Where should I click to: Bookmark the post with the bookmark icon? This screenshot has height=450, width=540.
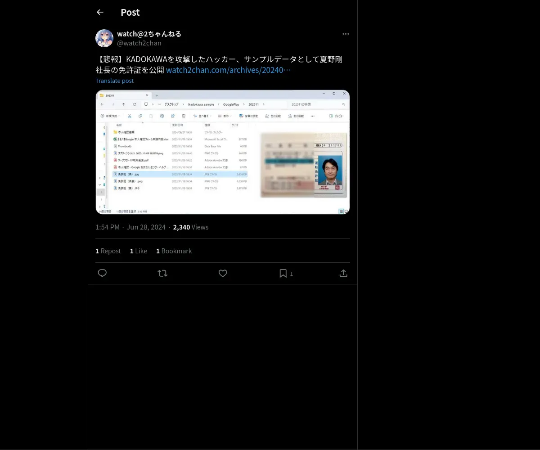283,273
